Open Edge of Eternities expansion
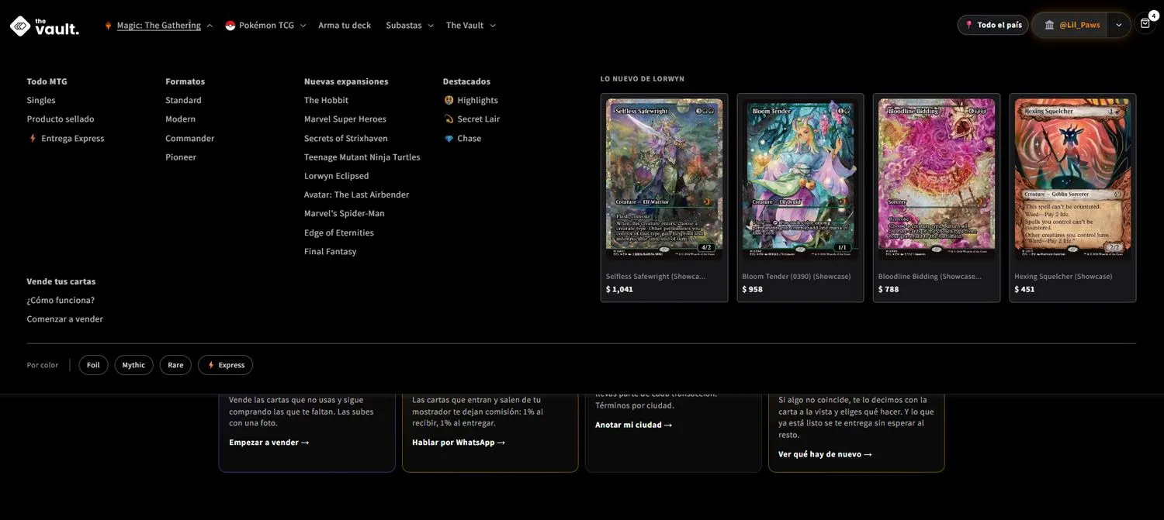 339,232
